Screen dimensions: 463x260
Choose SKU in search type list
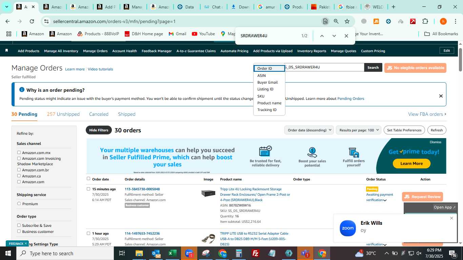point(261,96)
